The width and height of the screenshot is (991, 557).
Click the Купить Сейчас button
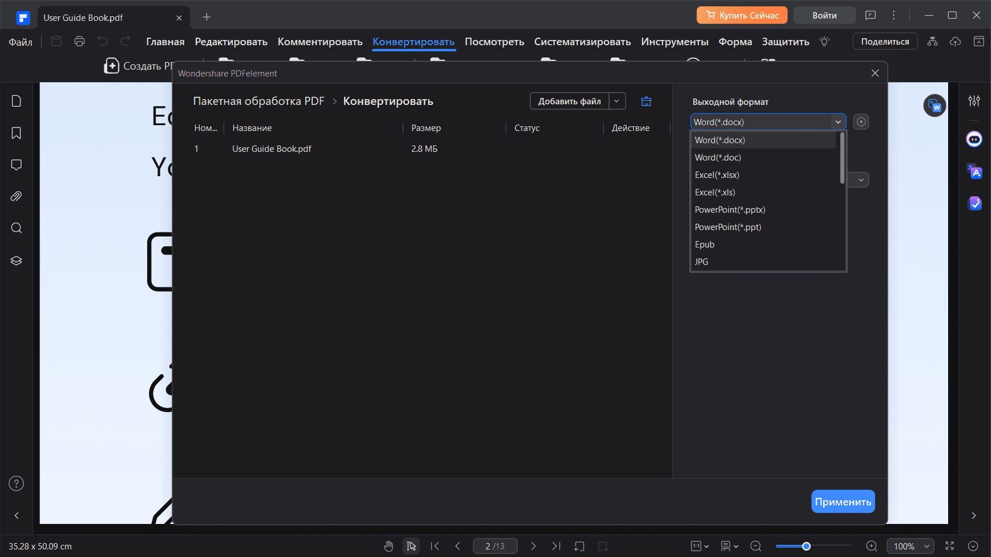742,15
